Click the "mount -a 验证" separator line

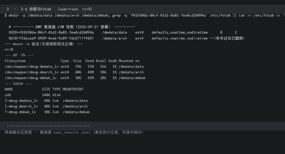(44, 44)
